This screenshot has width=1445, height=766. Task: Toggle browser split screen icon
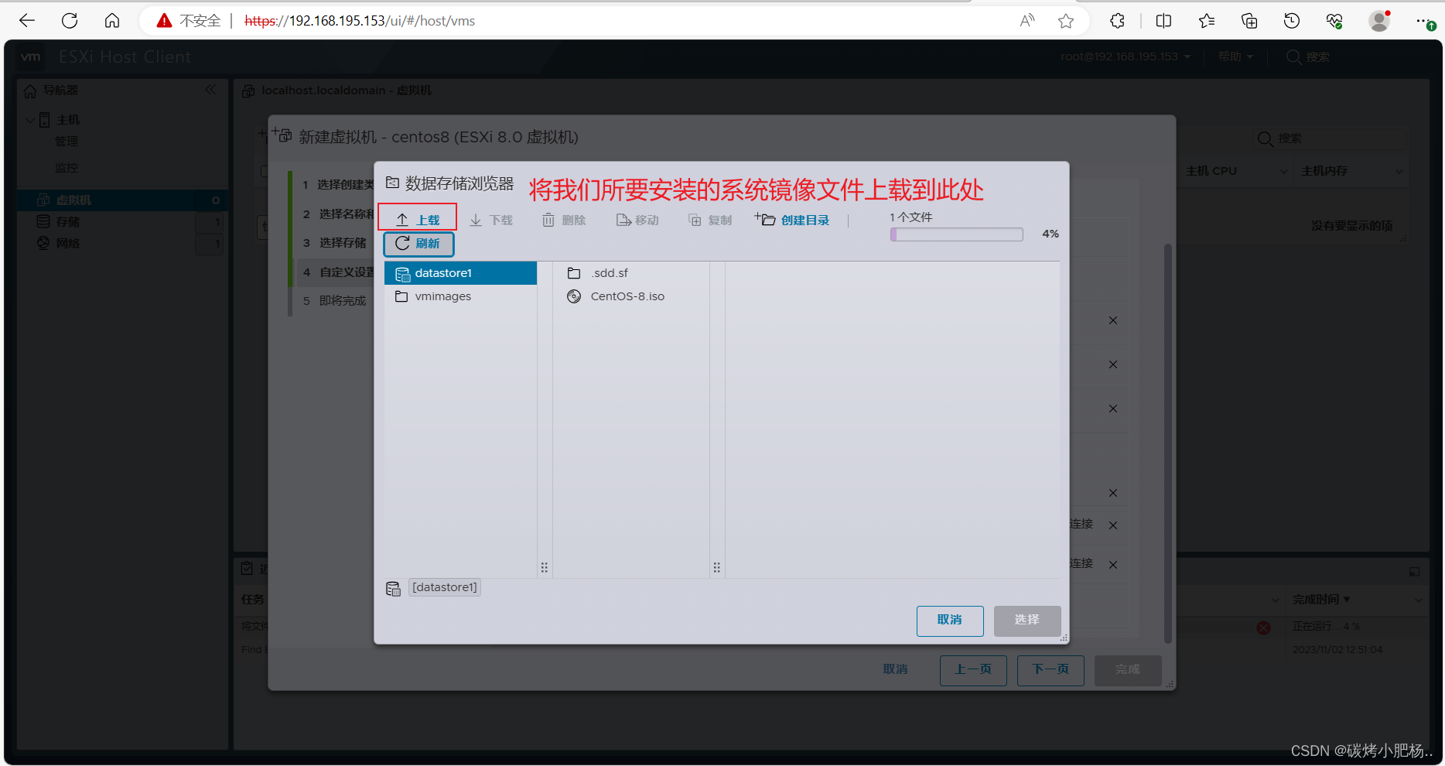tap(1163, 21)
